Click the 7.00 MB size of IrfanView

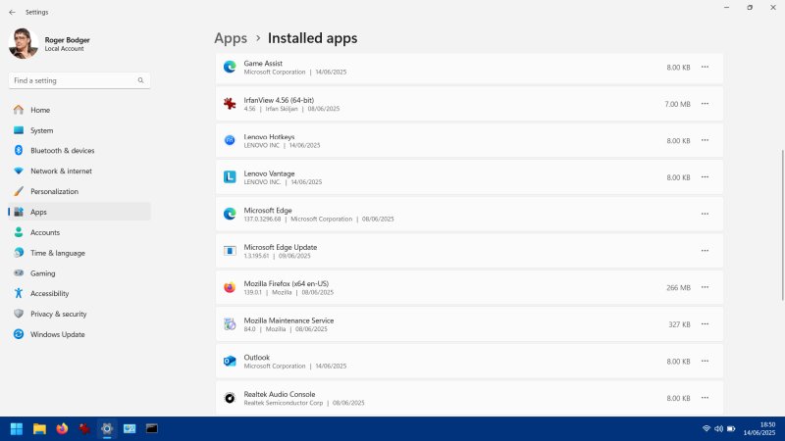[677, 104]
